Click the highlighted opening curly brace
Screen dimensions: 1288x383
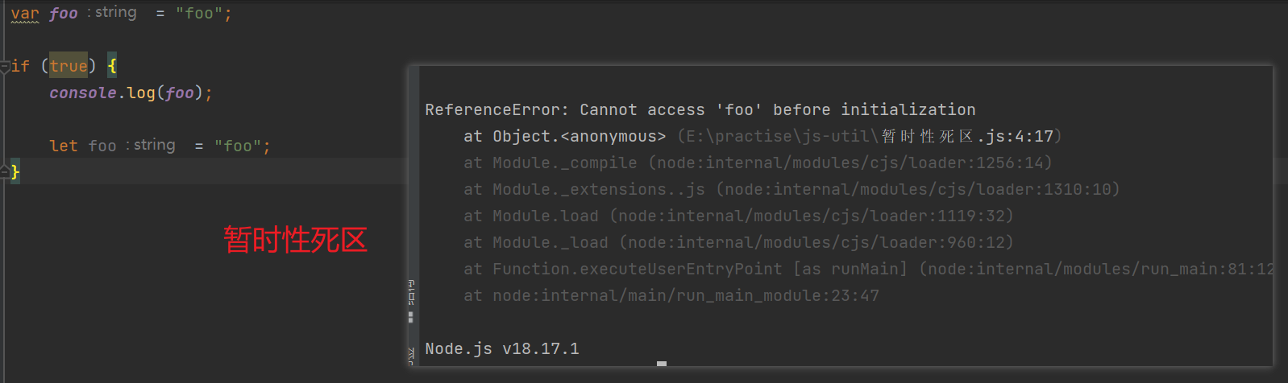pyautogui.click(x=112, y=66)
